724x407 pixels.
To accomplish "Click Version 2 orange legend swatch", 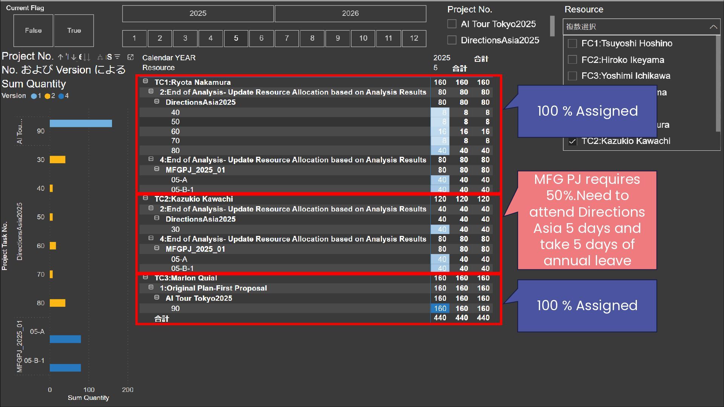I will [48, 96].
